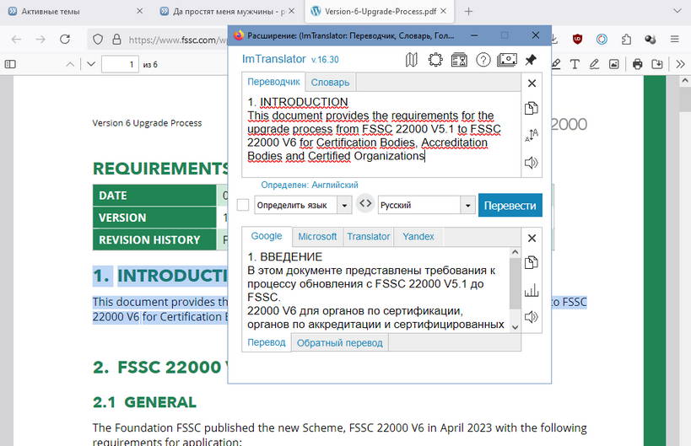
Task: Listen to source text speaker icon
Action: point(532,163)
